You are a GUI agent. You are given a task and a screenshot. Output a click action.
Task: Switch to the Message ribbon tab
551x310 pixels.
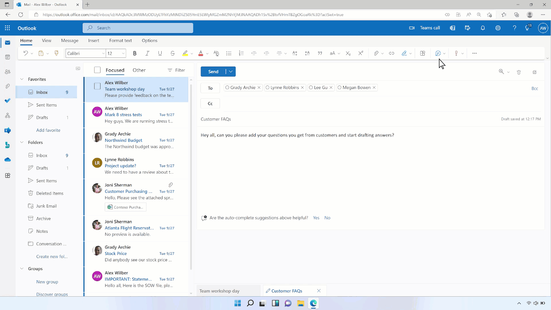point(69,40)
